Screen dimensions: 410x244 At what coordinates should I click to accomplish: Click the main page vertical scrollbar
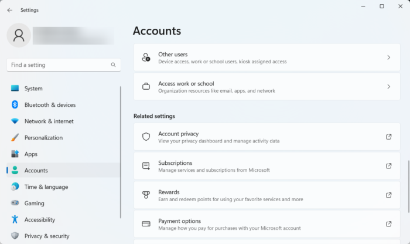point(408,188)
